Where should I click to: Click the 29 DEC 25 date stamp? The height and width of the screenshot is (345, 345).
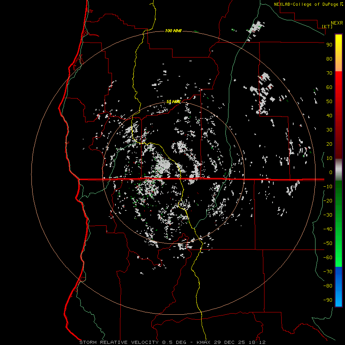[x=229, y=342]
